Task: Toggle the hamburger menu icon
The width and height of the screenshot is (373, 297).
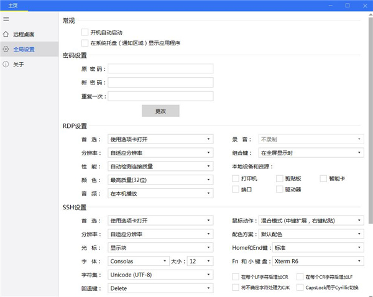Action: (6, 19)
